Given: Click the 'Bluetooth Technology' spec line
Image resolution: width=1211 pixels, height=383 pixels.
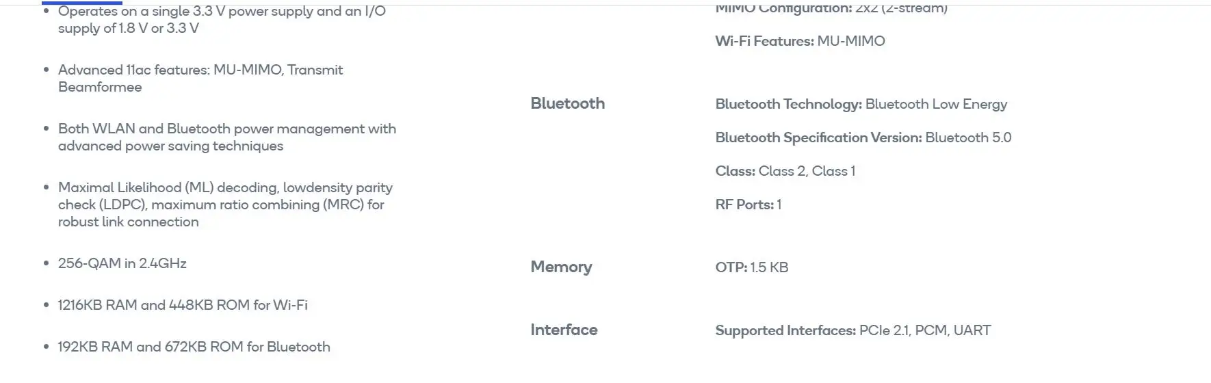Looking at the screenshot, I should tap(861, 104).
